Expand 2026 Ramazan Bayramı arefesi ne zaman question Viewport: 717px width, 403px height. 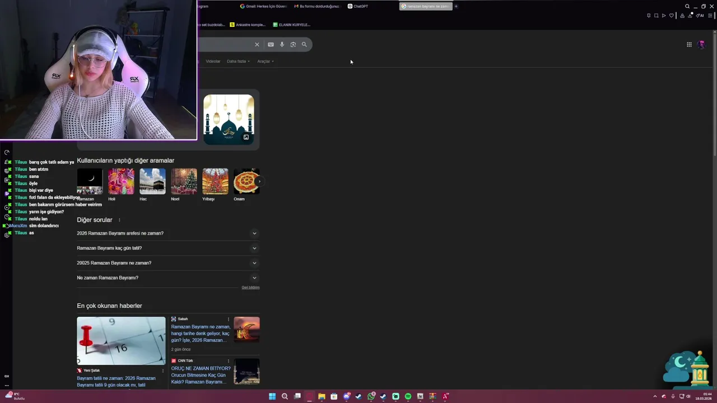tap(168, 233)
